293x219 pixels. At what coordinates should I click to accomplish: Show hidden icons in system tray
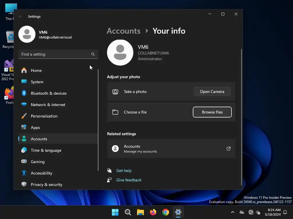(x=233, y=212)
